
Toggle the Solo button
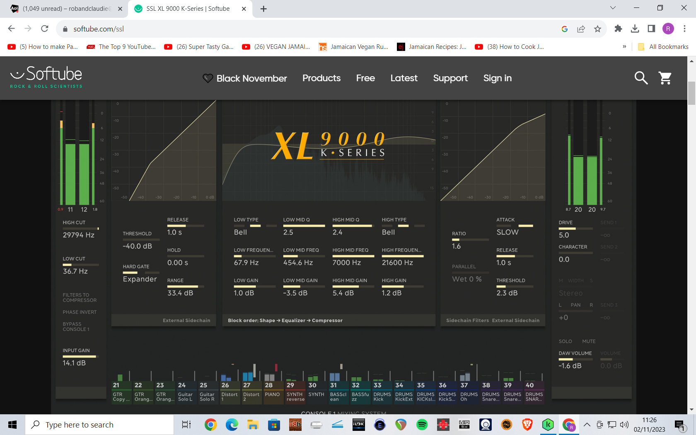click(565, 341)
